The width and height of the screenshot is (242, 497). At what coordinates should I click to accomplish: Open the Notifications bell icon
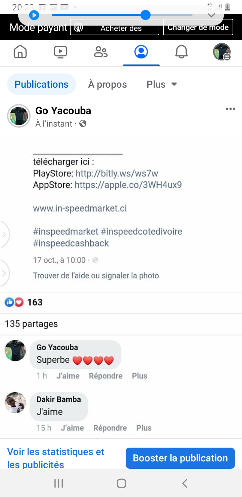click(x=182, y=52)
